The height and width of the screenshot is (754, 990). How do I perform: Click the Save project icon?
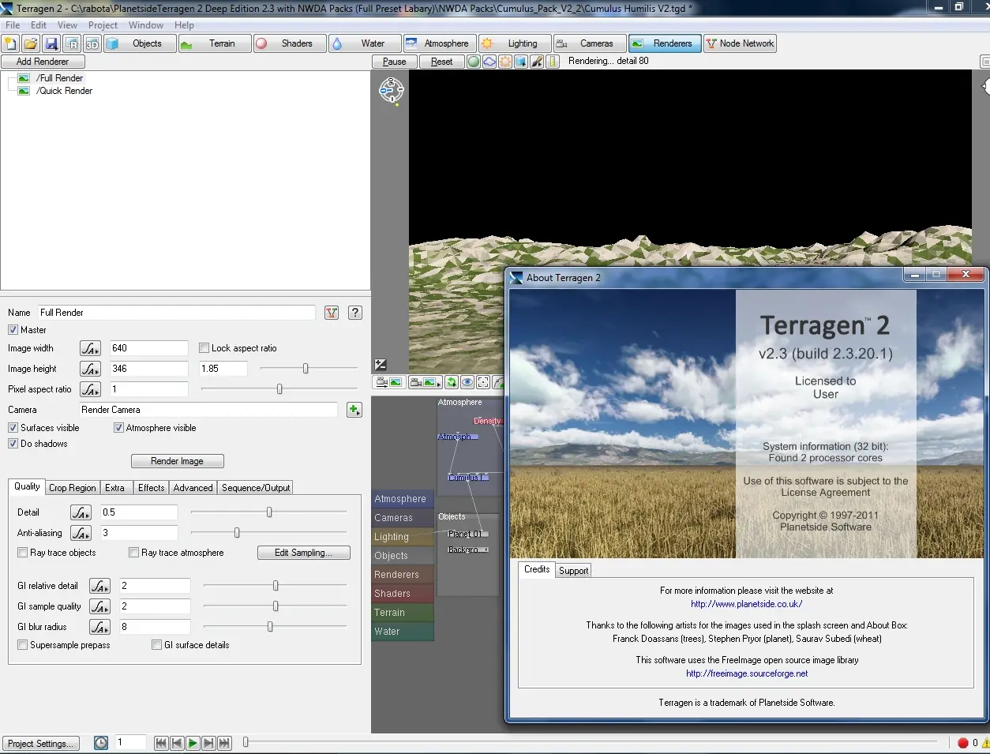(x=51, y=44)
